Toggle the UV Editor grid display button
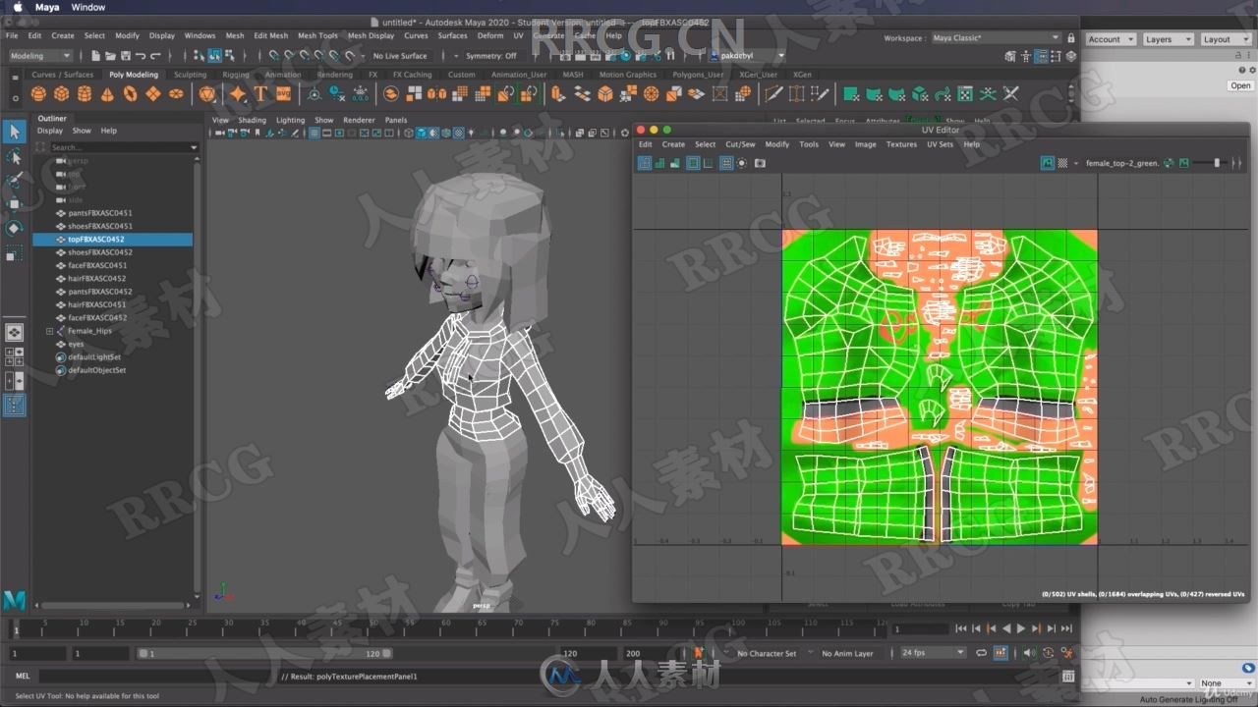The height and width of the screenshot is (707, 1258). click(x=726, y=163)
